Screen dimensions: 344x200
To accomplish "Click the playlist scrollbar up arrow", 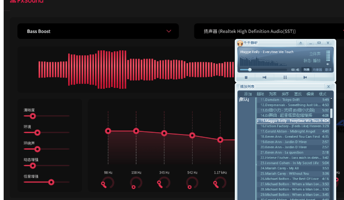I will (x=331, y=99).
